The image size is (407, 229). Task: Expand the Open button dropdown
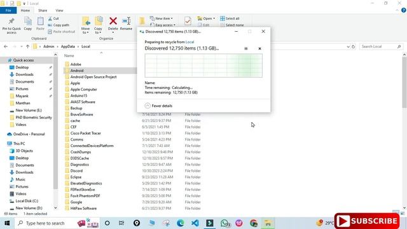[214, 18]
